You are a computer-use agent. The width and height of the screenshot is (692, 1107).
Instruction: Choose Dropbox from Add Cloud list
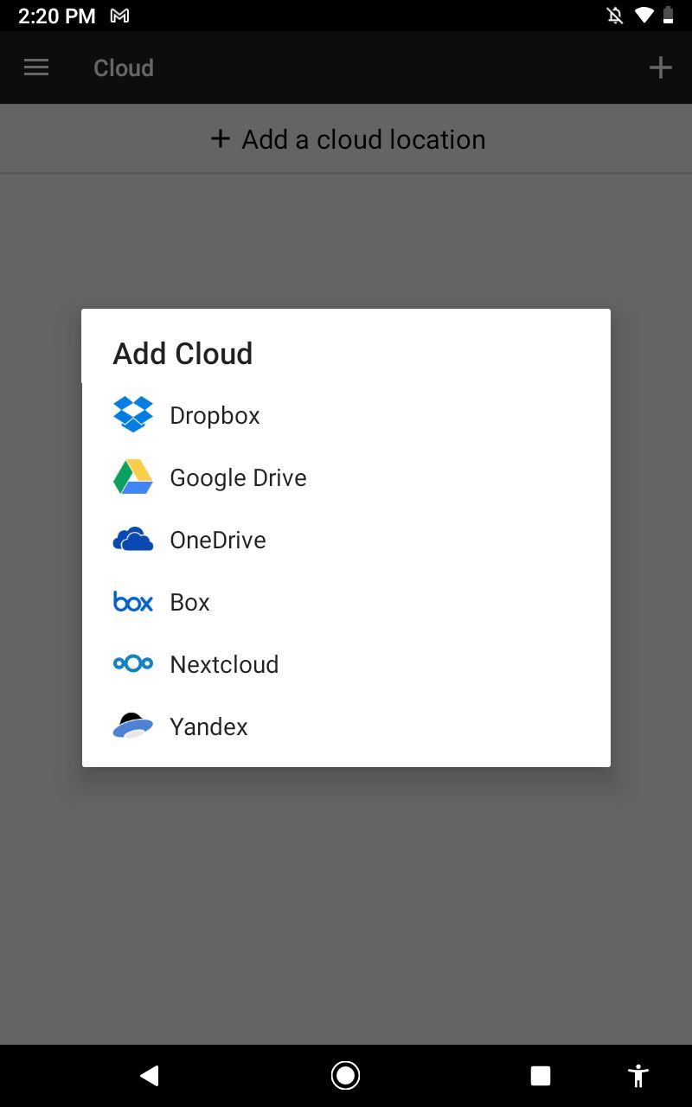click(346, 415)
